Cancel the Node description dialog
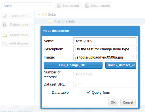This screenshot has height=112, width=145. pyautogui.click(x=128, y=102)
